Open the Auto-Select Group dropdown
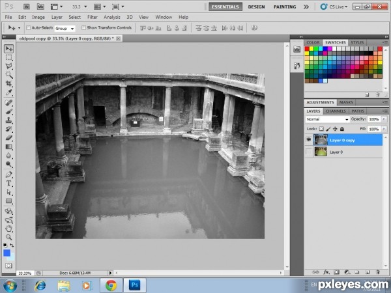The height and width of the screenshot is (293, 391). [x=65, y=29]
